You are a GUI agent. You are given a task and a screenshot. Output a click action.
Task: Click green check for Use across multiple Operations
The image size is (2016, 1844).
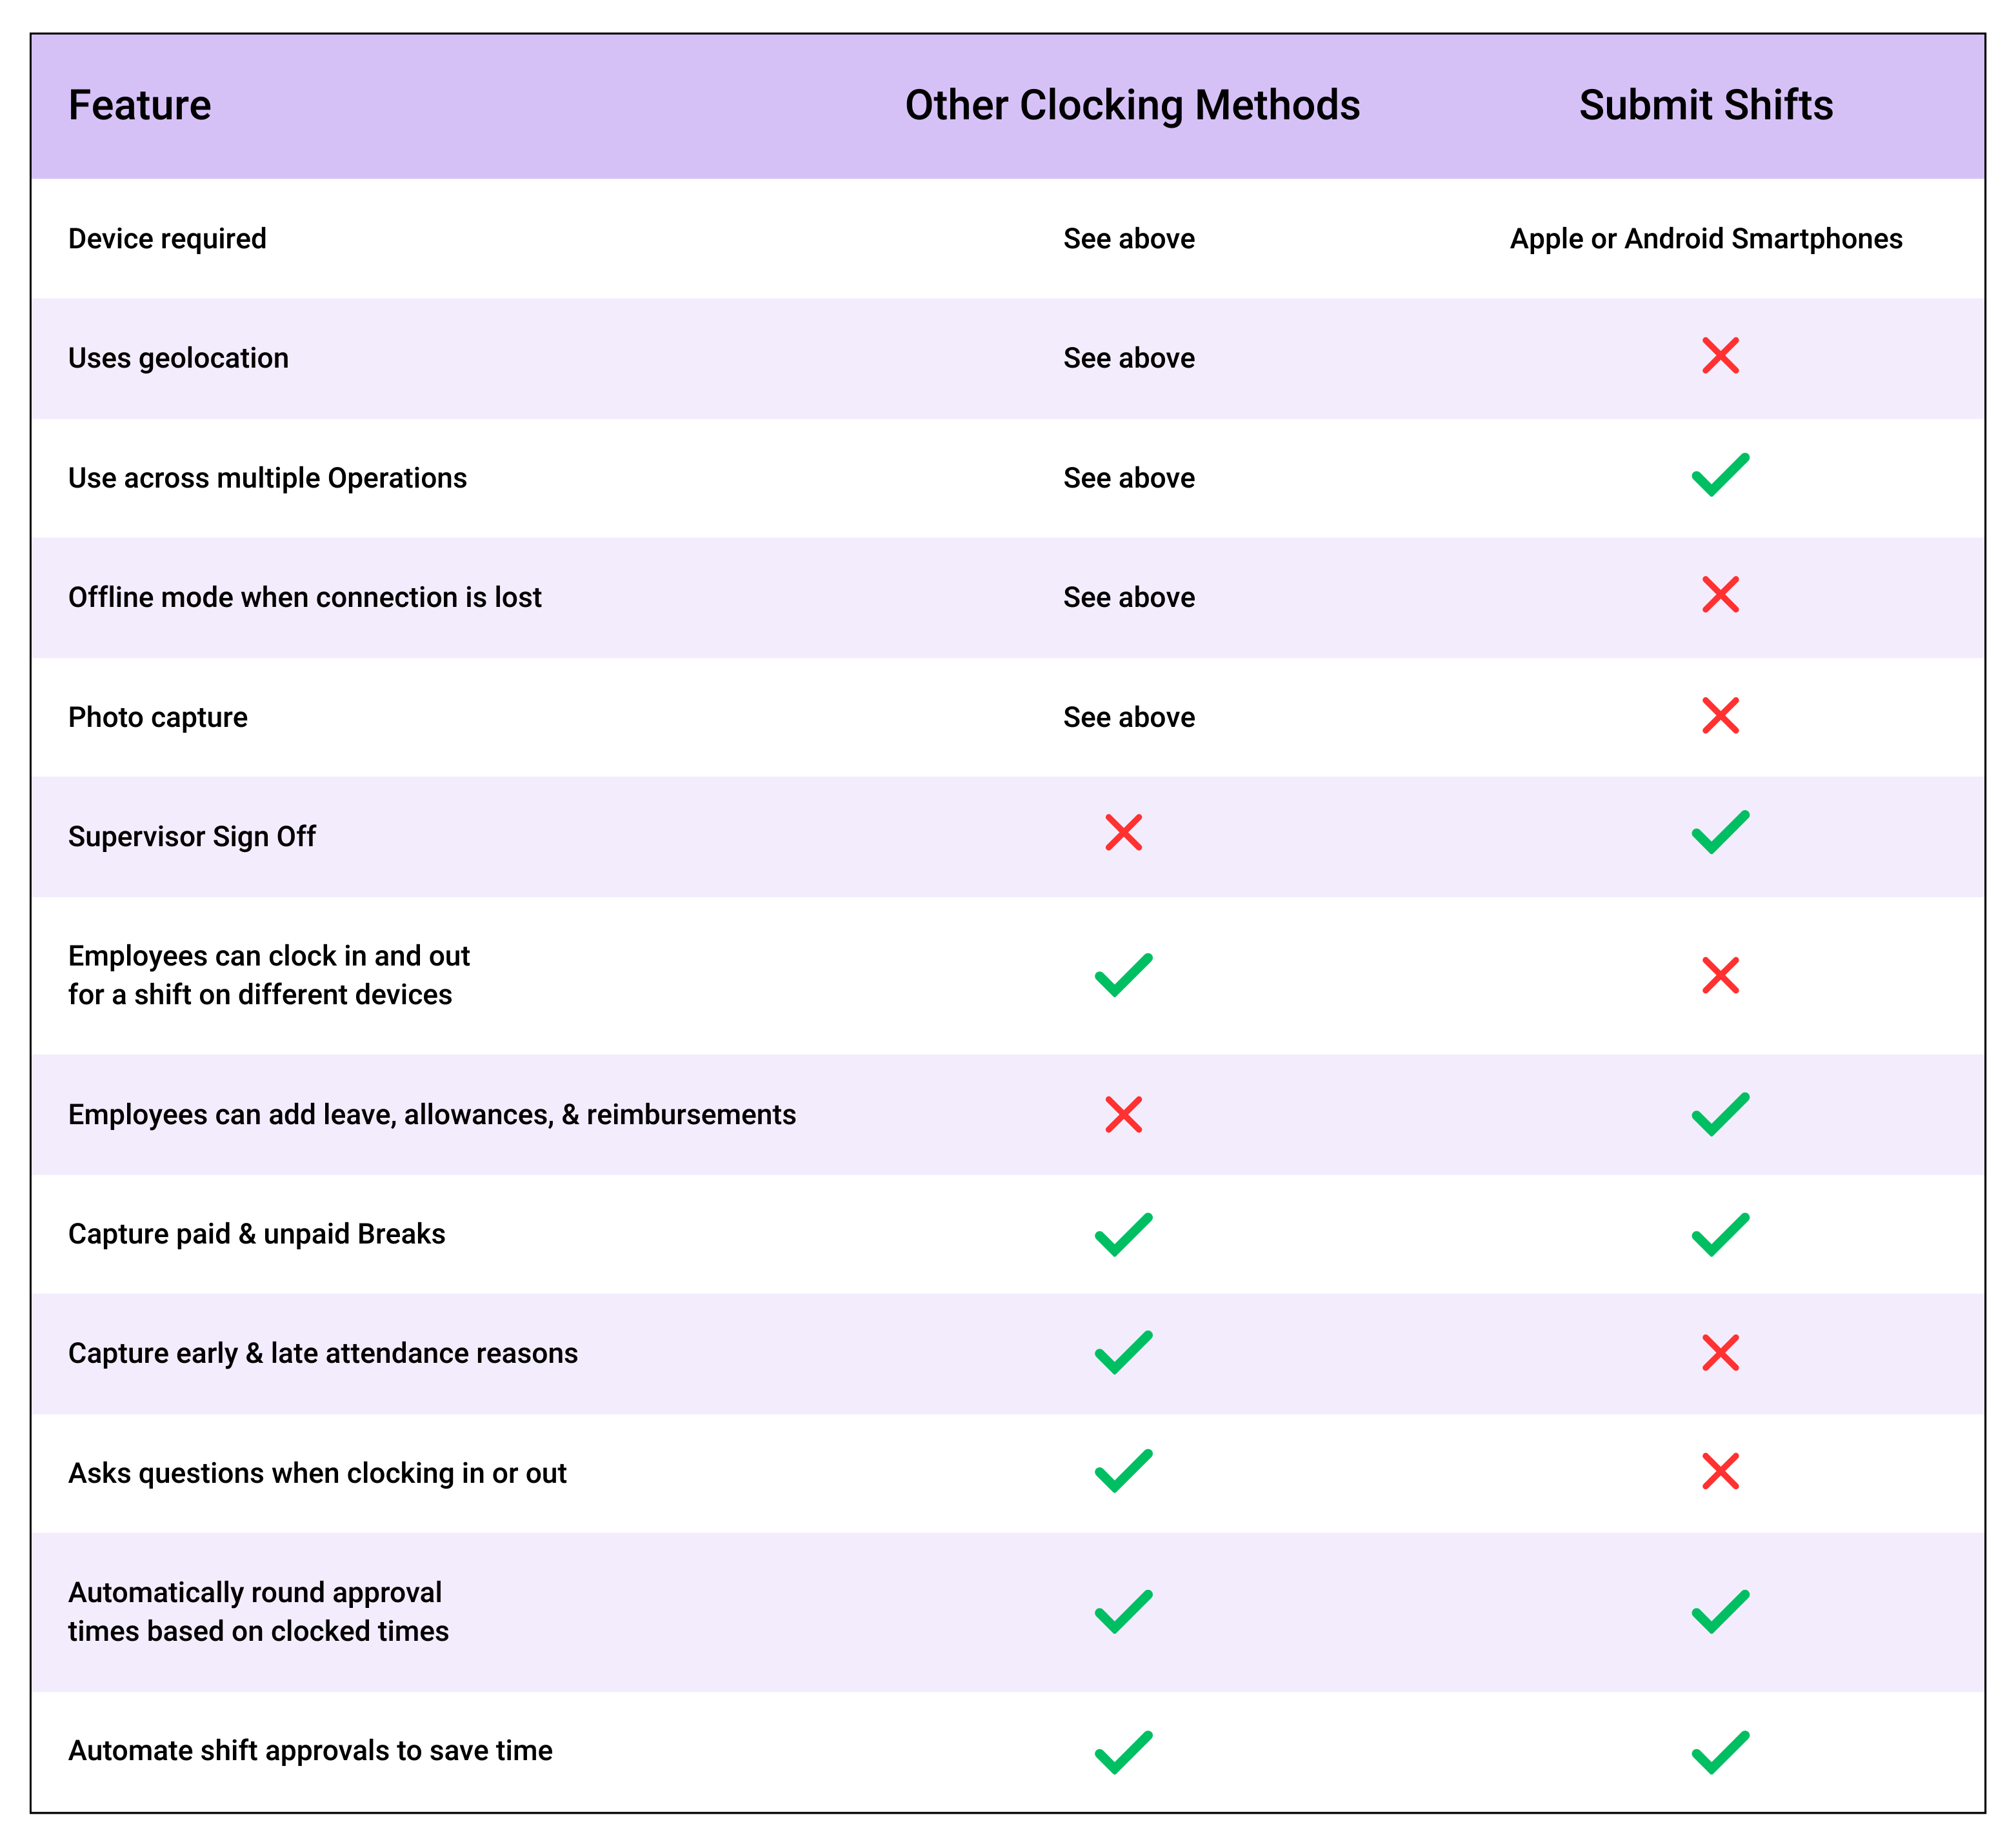point(1720,475)
